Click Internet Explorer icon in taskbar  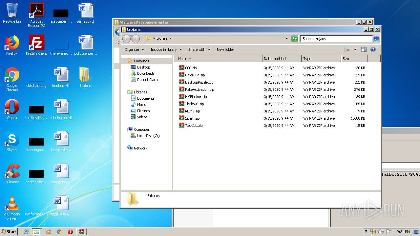tap(26, 232)
